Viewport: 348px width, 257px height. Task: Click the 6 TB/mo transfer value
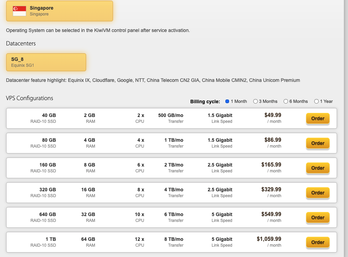point(174,215)
